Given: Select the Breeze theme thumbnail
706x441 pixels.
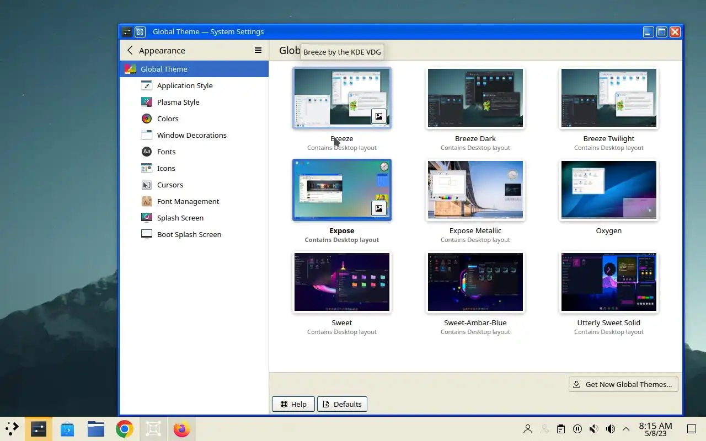Looking at the screenshot, I should (x=342, y=98).
